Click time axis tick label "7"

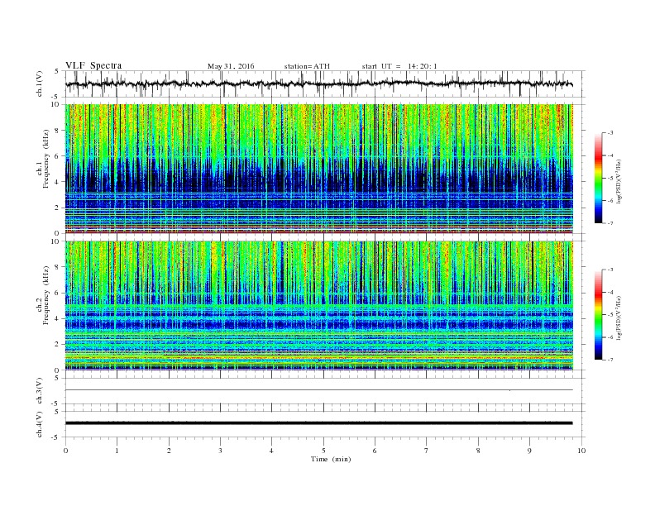tap(427, 451)
